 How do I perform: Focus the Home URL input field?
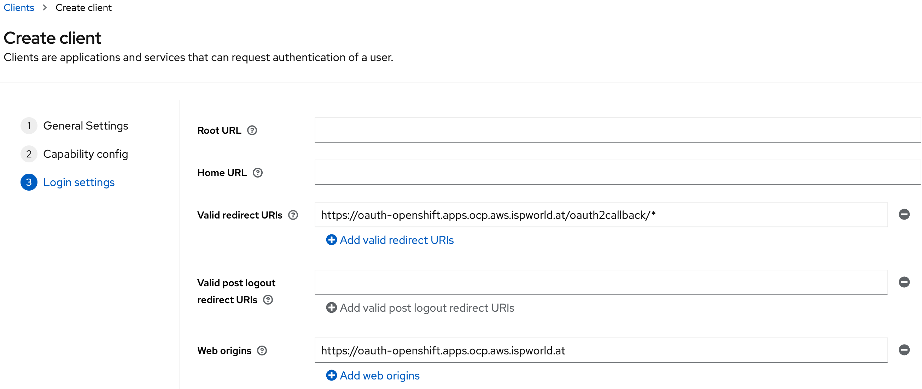tap(617, 172)
